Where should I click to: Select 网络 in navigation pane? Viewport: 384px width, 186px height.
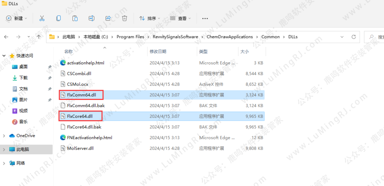[x=21, y=163]
